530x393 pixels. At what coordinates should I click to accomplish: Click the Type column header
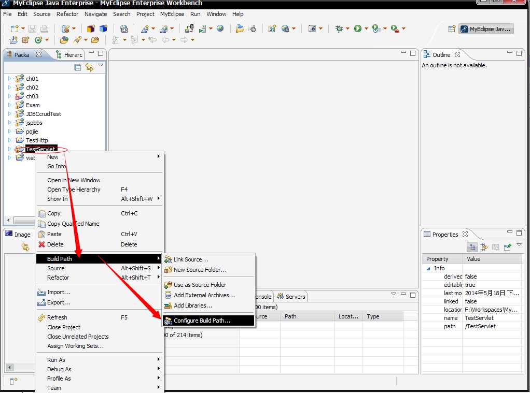(x=383, y=316)
